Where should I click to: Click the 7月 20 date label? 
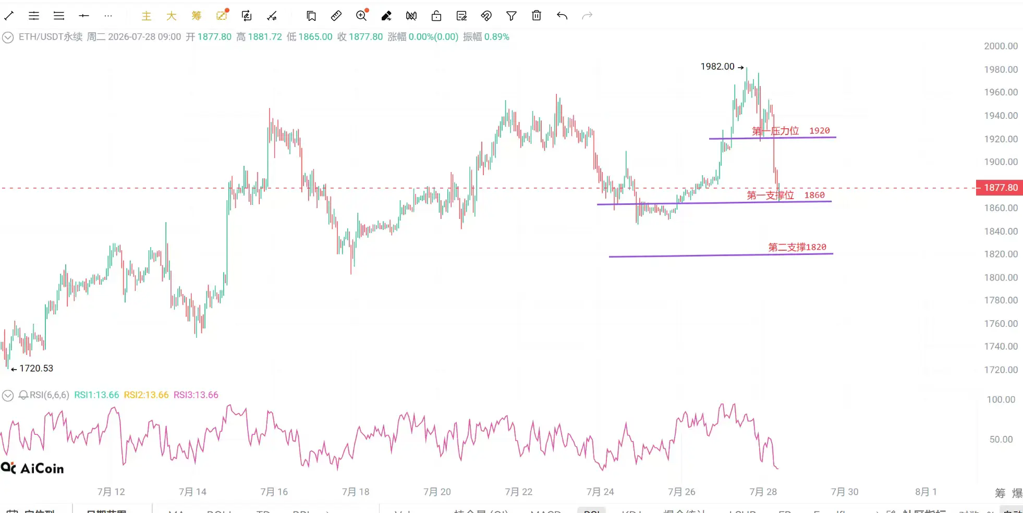(x=437, y=492)
